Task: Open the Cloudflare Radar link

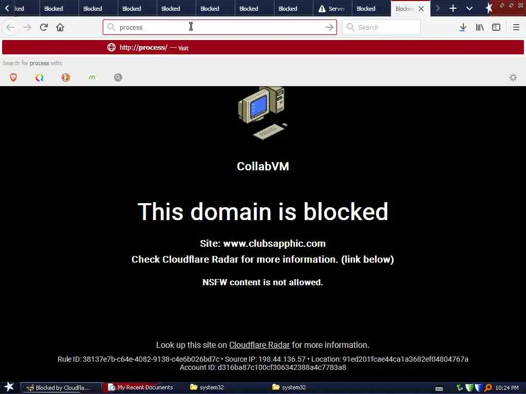Action: (259, 345)
